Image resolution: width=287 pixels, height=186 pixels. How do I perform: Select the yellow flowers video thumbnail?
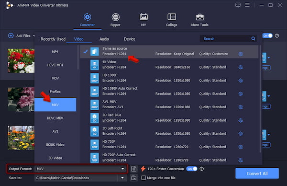tap(21, 138)
